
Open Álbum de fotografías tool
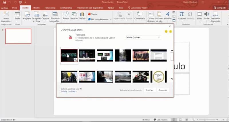55,17
